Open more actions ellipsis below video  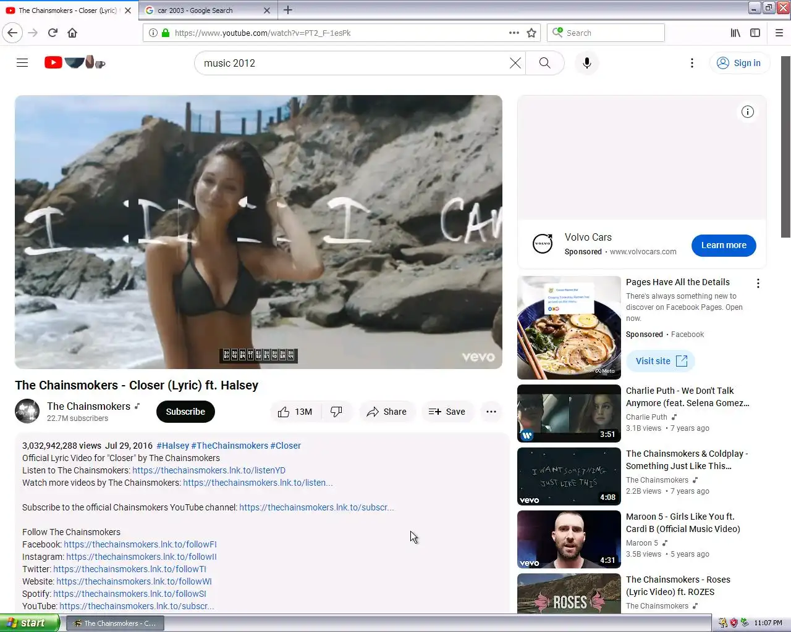491,412
